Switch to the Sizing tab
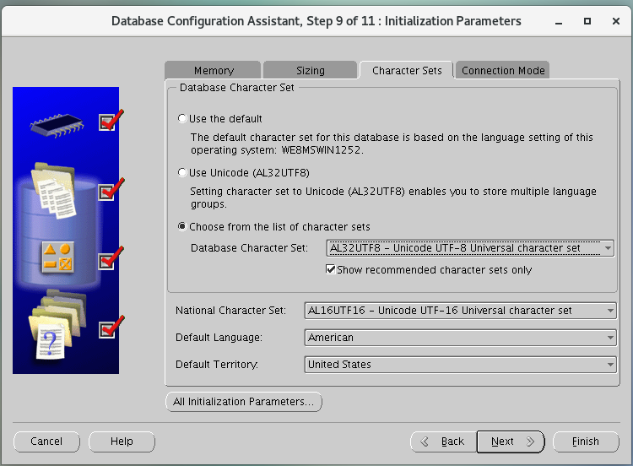The width and height of the screenshot is (633, 466). [310, 70]
